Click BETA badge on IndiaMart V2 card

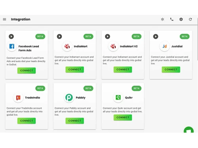137,36
